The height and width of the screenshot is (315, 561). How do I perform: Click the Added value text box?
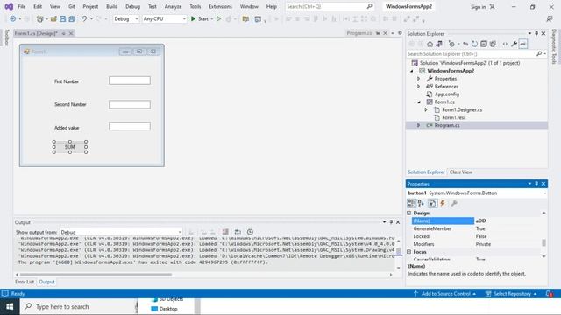[130, 126]
